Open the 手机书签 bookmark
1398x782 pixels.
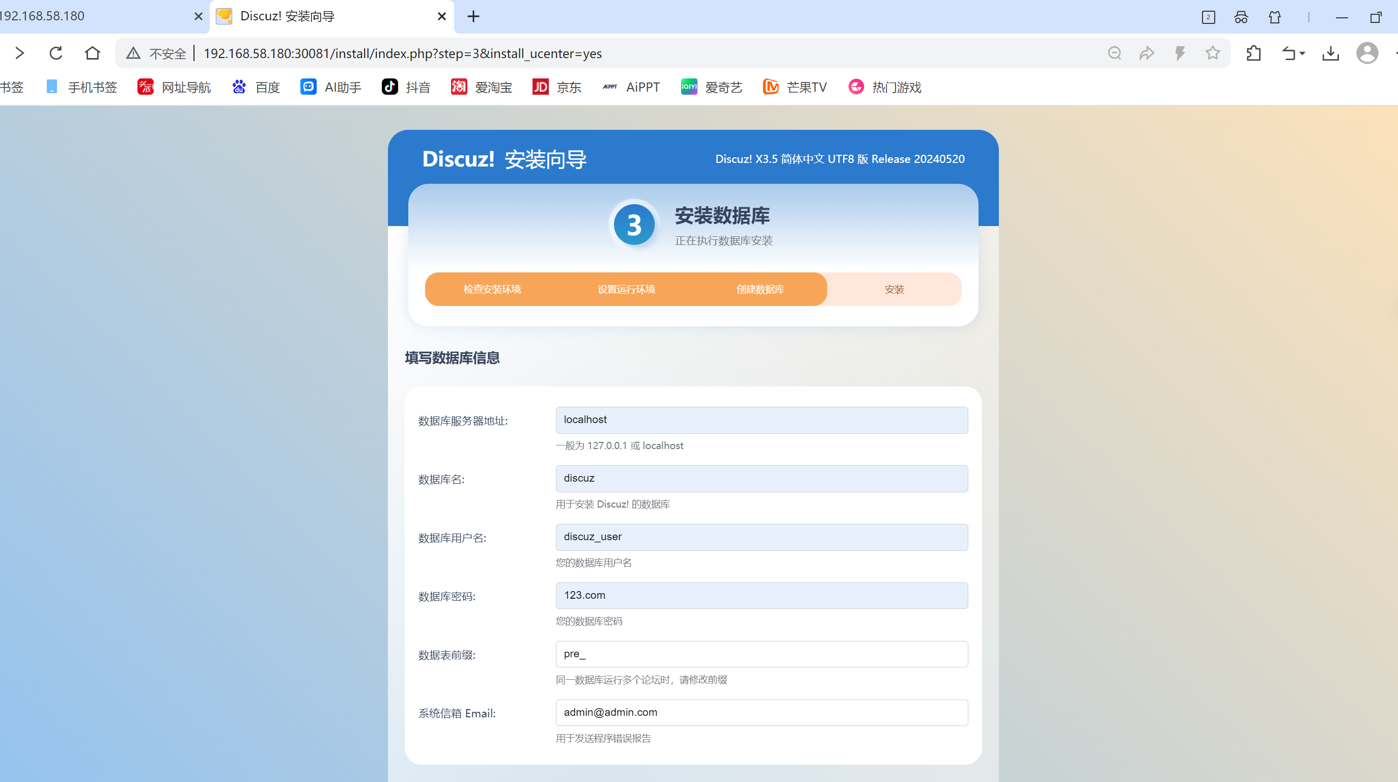(81, 87)
